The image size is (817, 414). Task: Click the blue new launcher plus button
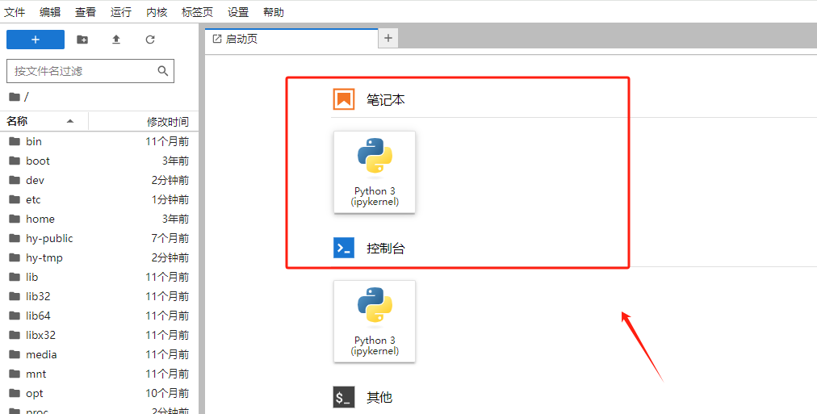[36, 40]
